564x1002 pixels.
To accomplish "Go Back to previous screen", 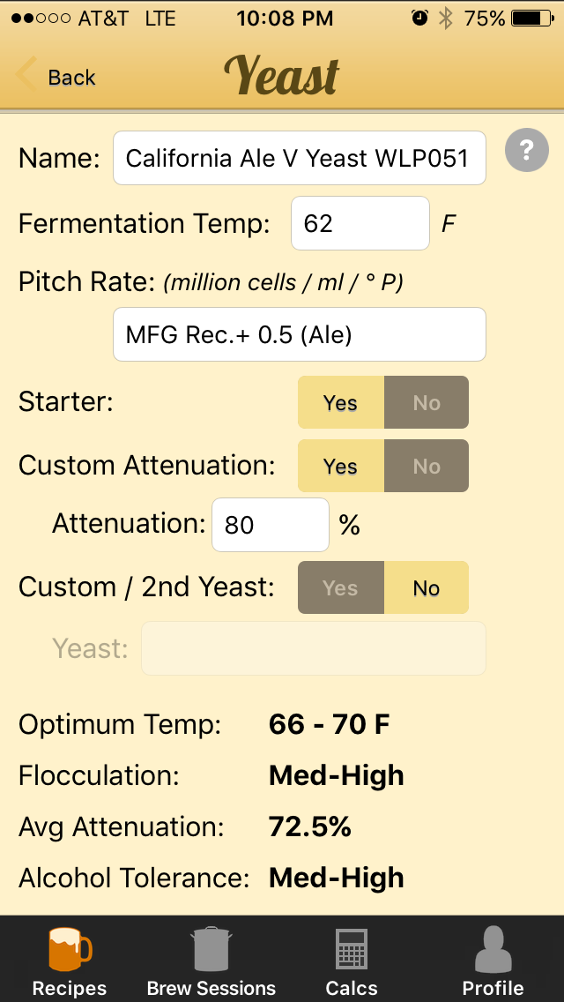I will click(x=71, y=78).
